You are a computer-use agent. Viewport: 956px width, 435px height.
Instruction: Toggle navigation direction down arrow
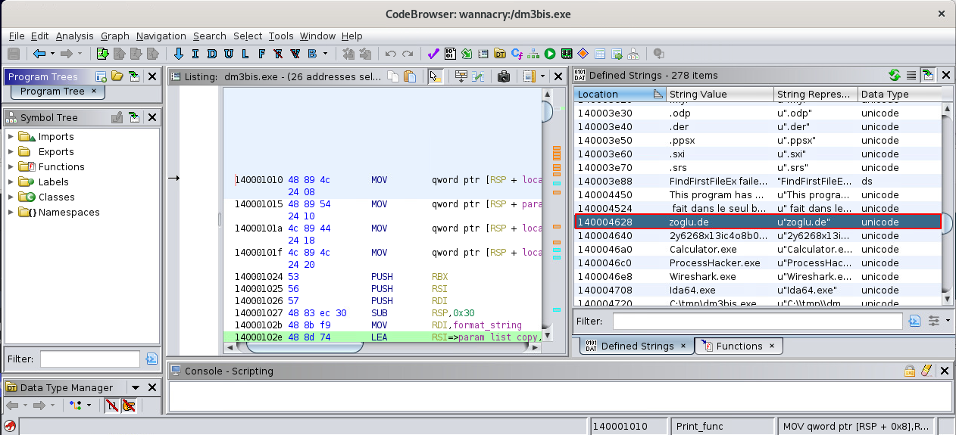[179, 54]
